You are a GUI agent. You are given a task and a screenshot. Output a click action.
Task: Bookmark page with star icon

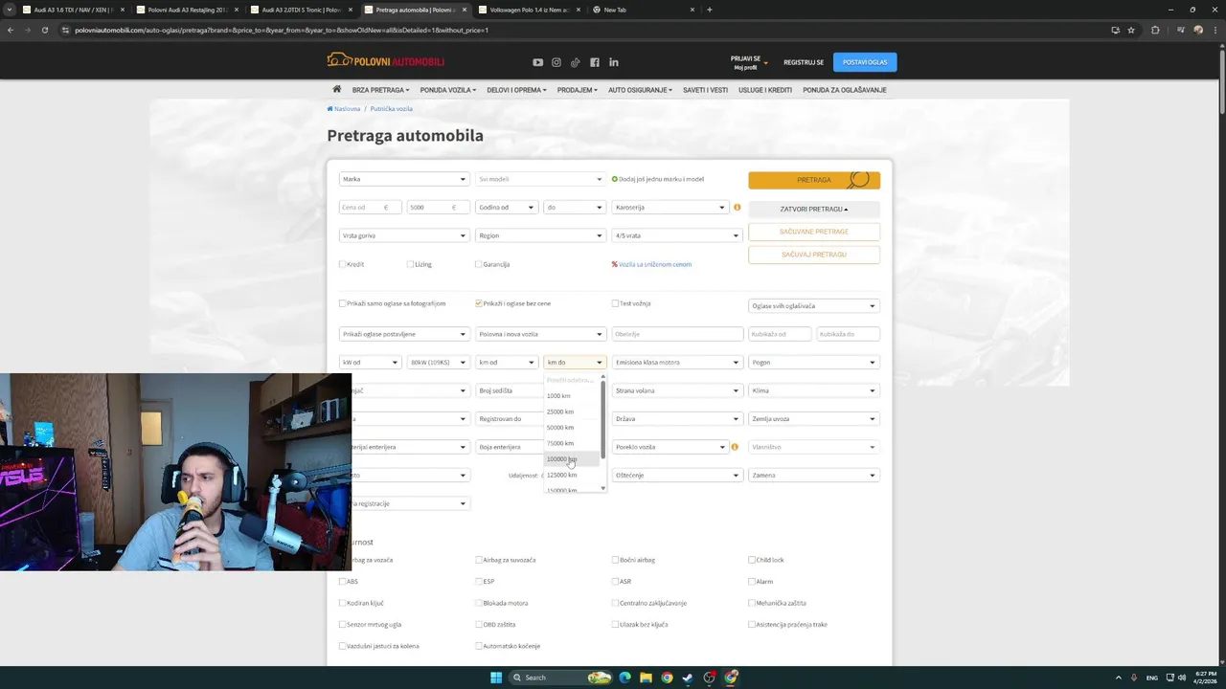click(1131, 30)
